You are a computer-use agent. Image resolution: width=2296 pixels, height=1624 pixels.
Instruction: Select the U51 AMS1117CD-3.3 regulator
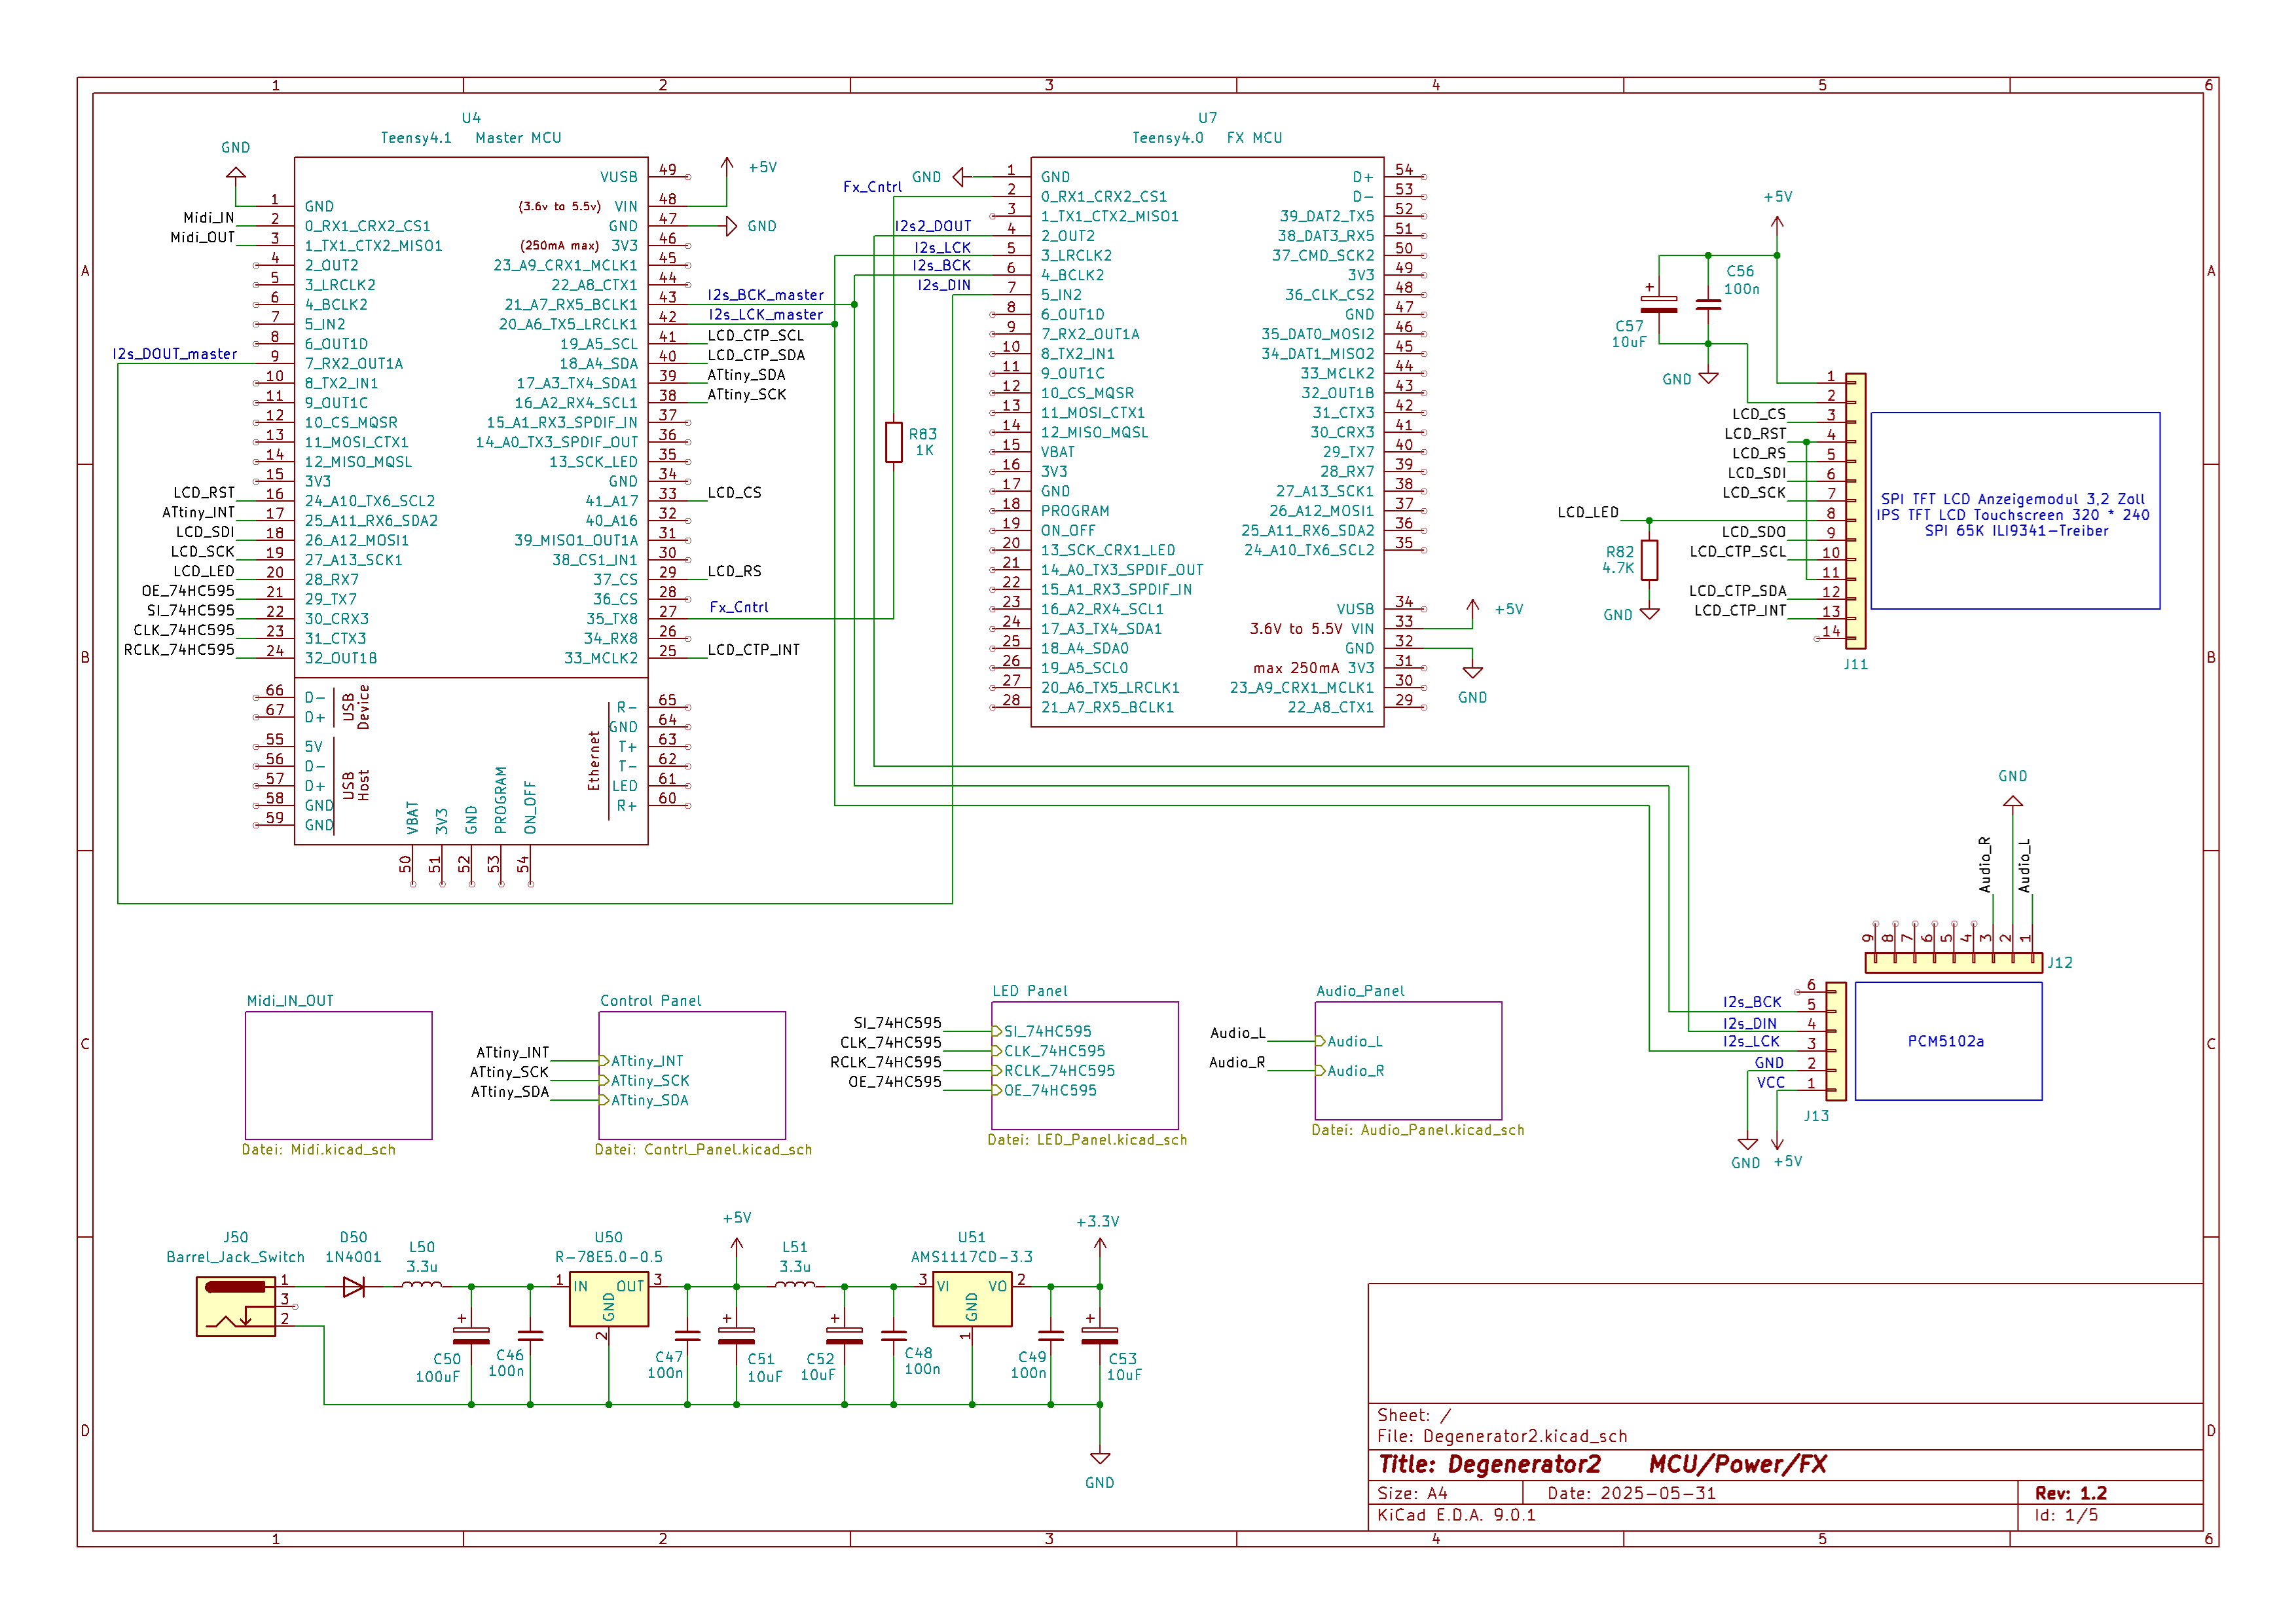pos(972,1298)
